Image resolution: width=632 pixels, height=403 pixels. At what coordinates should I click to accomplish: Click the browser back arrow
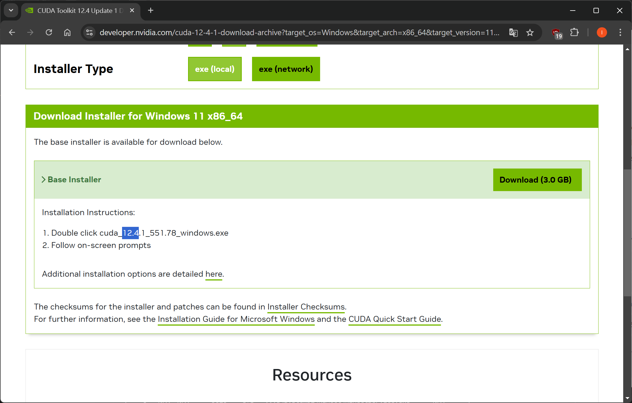click(12, 32)
